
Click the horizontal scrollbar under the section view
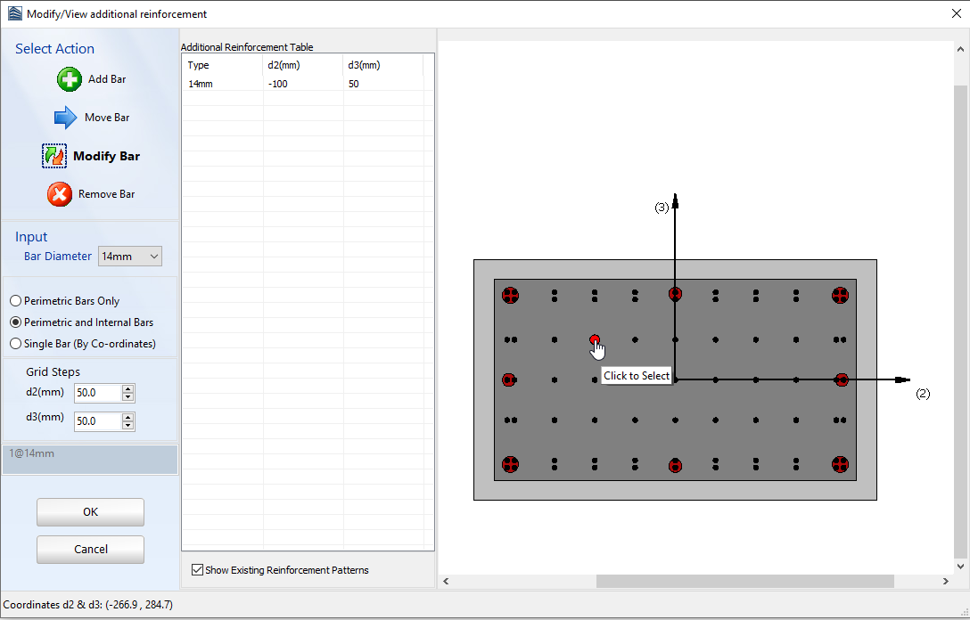[x=744, y=582]
